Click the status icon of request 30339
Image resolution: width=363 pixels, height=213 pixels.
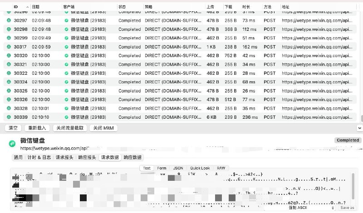[9, 117]
